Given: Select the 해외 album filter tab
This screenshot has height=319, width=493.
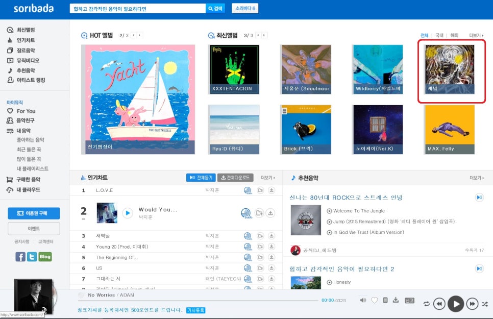Looking at the screenshot, I should click(454, 35).
